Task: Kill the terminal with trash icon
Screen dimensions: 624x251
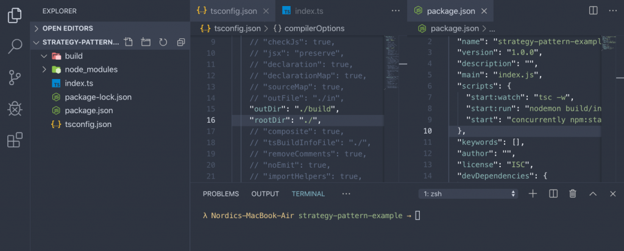Action: (573, 194)
